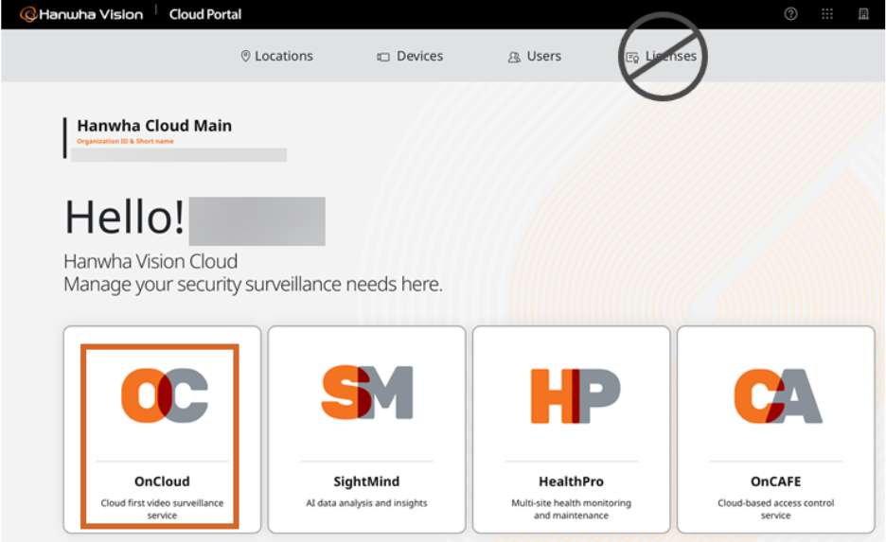Click the SightMind service title

[366, 481]
